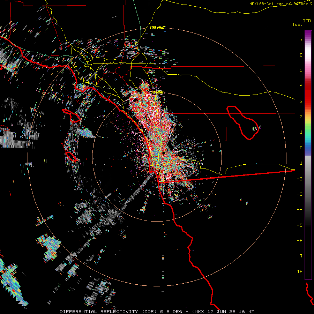This screenshot has width=314, height=314.
Task: Click the black radar site dot
Action: pyautogui.click(x=164, y=153)
